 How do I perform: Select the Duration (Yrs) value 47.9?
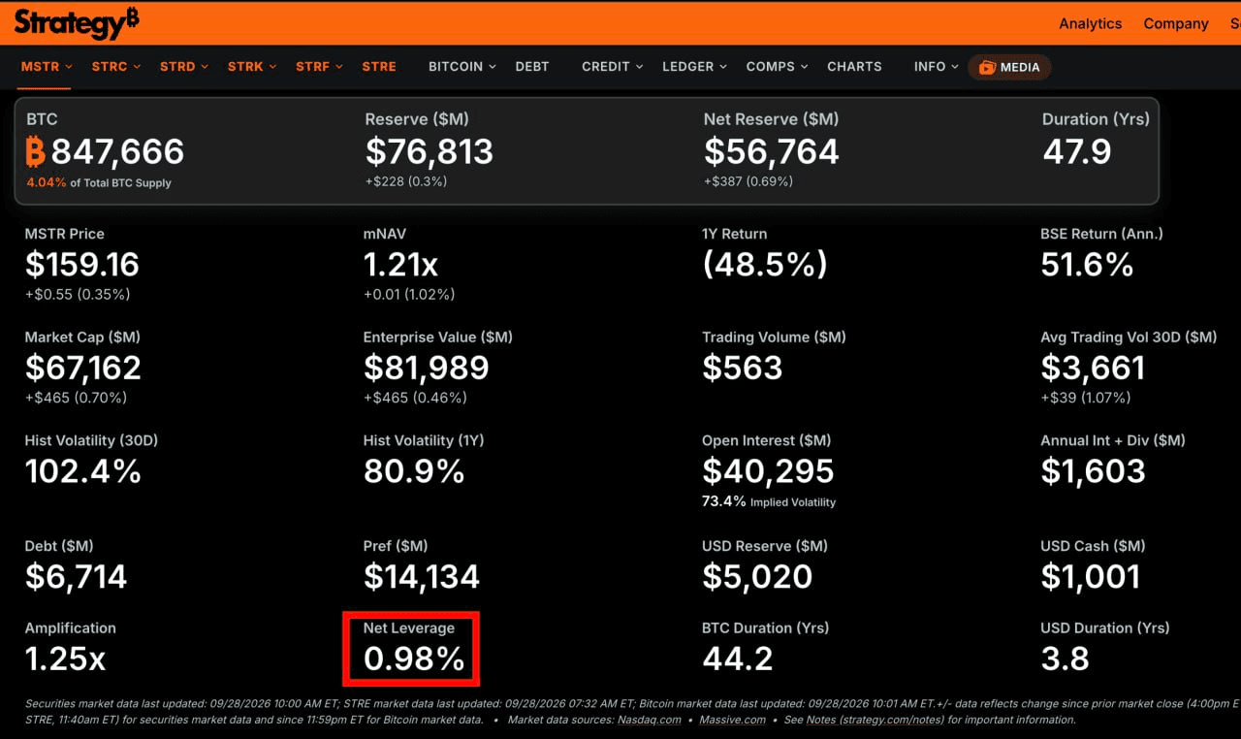click(1077, 152)
